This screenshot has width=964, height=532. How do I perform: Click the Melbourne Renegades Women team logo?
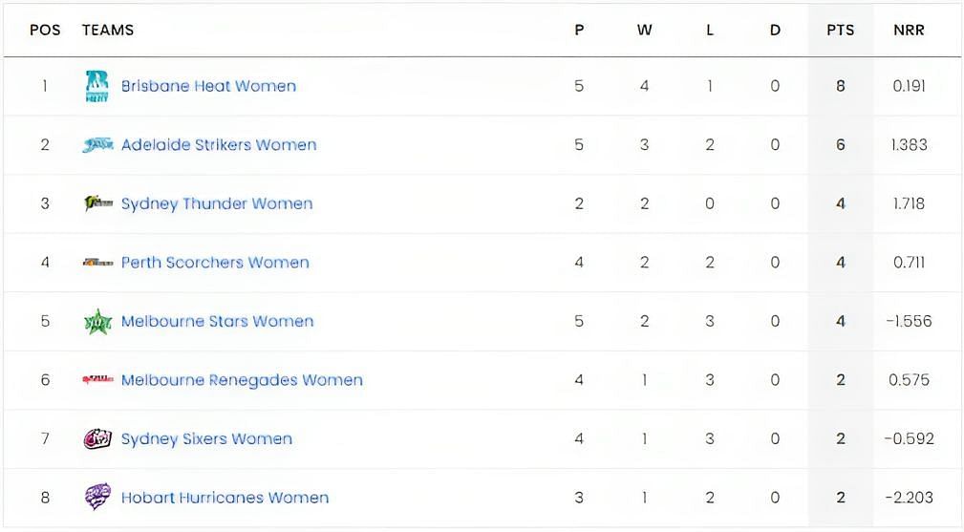pyautogui.click(x=97, y=379)
